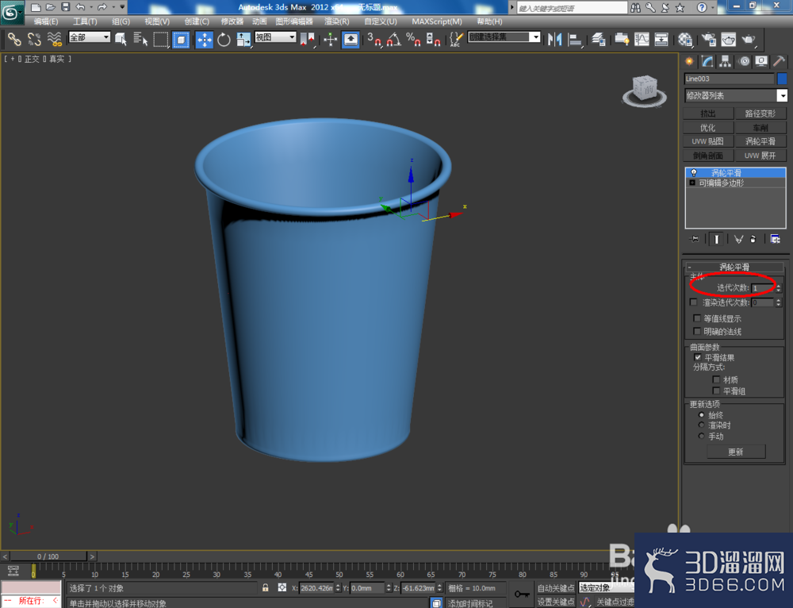The width and height of the screenshot is (793, 608).
Task: Toggle the 3D Snaps magnet icon
Action: click(374, 40)
